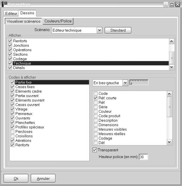Click options list scroll-up arrow
This screenshot has width=182, height=186.
169,94
